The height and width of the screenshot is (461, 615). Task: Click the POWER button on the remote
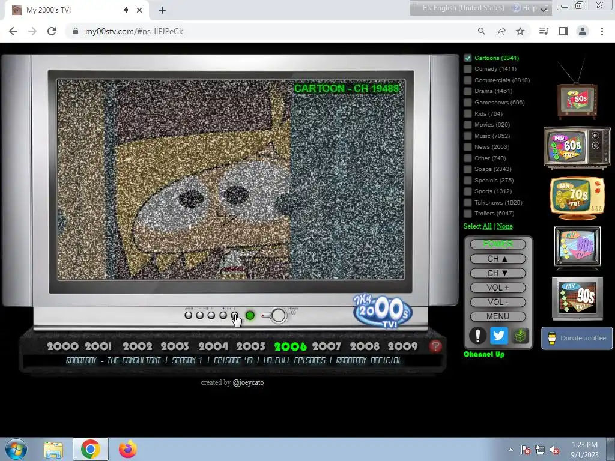pyautogui.click(x=498, y=244)
